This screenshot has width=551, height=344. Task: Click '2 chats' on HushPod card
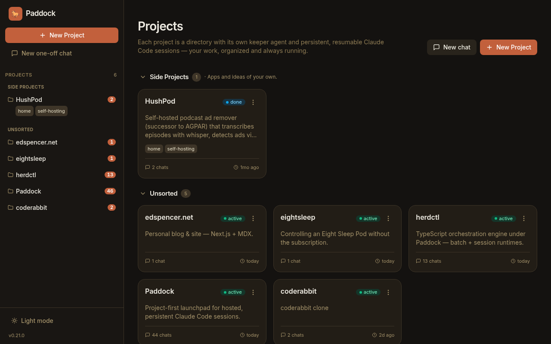pos(157,167)
